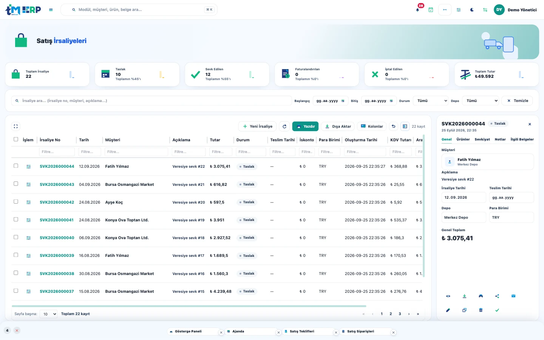Click the print icon in detail panel
This screenshot has height=340, width=544.
pos(481,296)
